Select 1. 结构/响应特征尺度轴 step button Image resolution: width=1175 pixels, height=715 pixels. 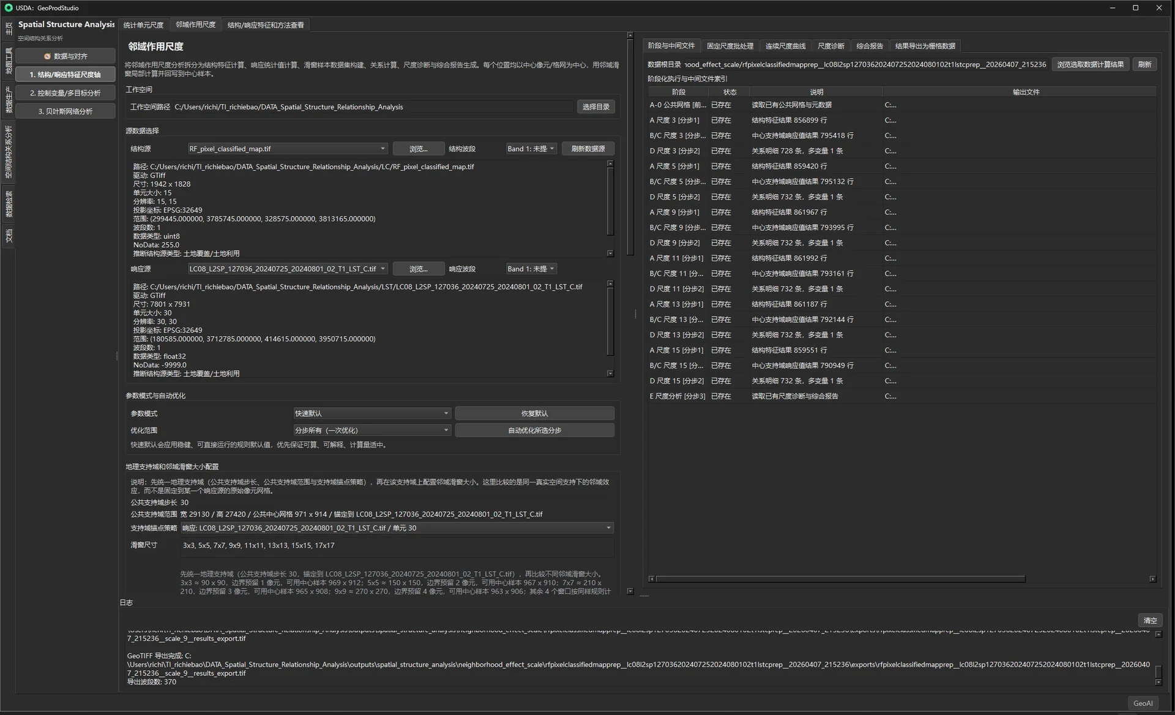click(x=65, y=75)
